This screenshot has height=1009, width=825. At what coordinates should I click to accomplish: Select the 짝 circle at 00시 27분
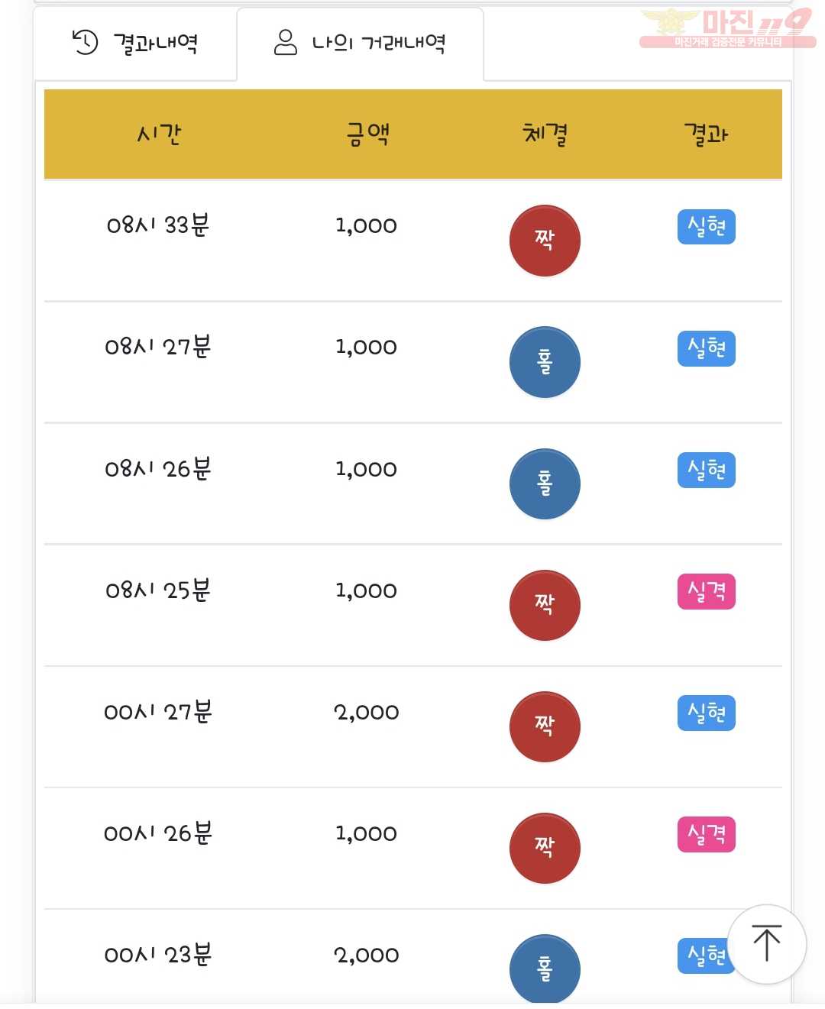pos(545,726)
